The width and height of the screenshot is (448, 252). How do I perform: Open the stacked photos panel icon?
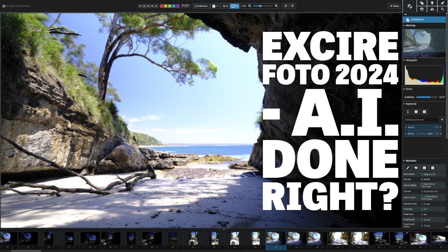click(x=422, y=3)
